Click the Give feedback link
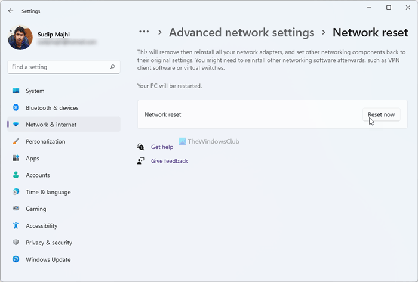 169,161
